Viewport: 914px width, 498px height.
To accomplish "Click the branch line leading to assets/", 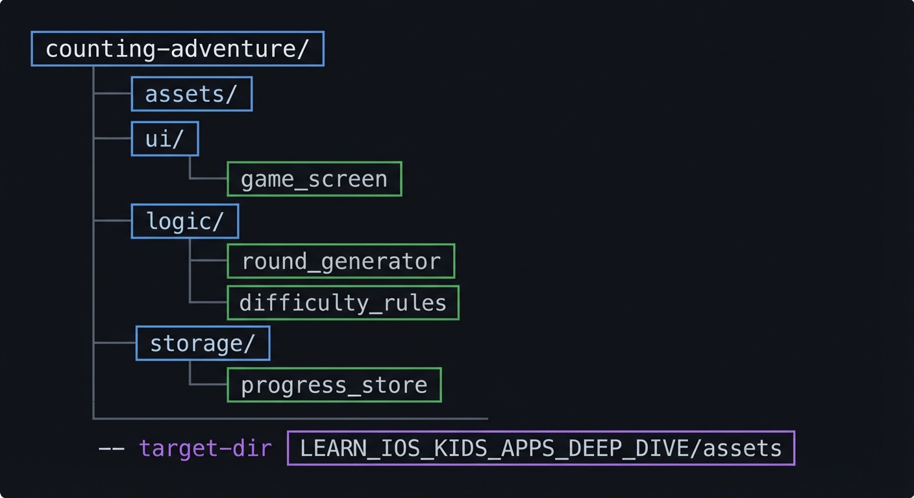I will [113, 93].
